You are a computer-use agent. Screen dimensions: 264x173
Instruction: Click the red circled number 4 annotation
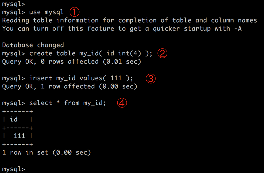pos(122,103)
